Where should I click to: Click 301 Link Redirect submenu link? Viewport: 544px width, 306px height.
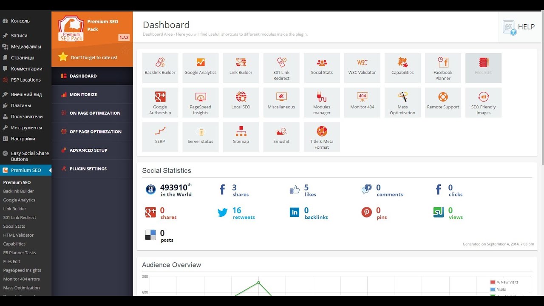[x=20, y=218]
